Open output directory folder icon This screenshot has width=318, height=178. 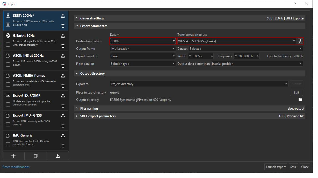300,99
